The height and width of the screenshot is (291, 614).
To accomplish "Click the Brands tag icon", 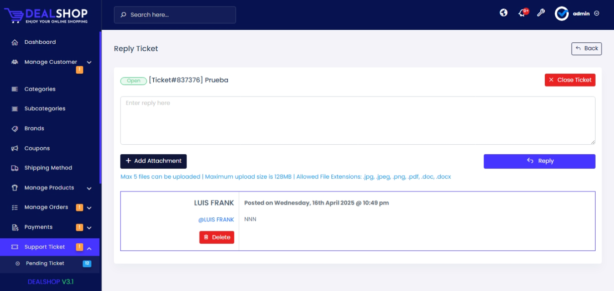I will pyautogui.click(x=15, y=128).
